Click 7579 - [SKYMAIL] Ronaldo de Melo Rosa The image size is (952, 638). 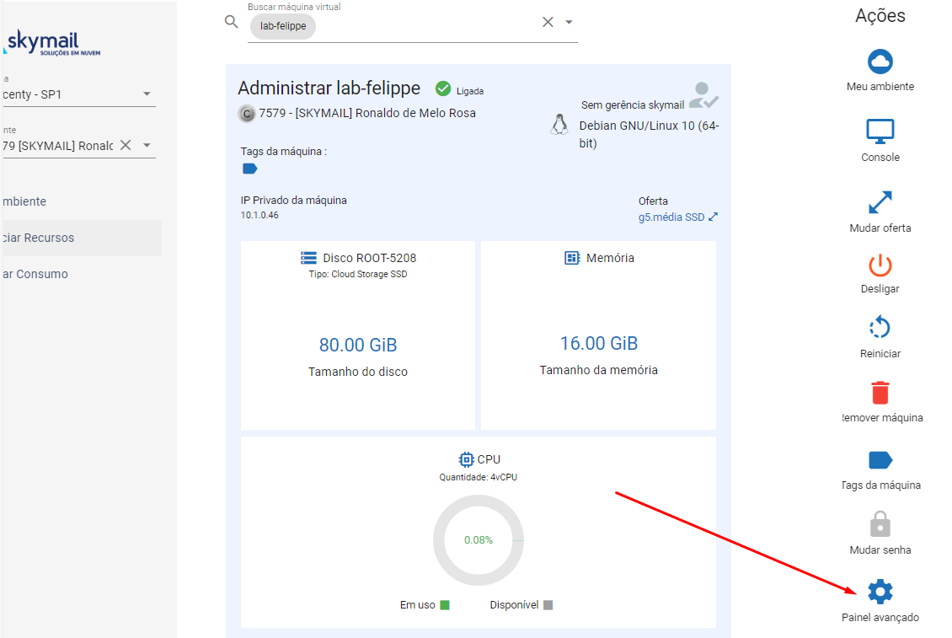(367, 113)
